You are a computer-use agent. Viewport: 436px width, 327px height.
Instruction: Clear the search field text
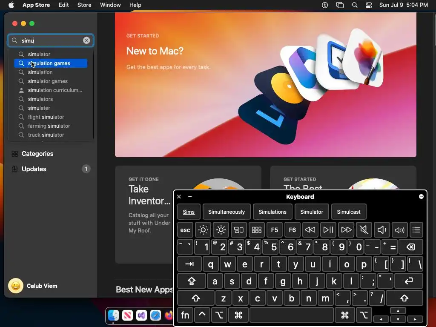point(86,40)
